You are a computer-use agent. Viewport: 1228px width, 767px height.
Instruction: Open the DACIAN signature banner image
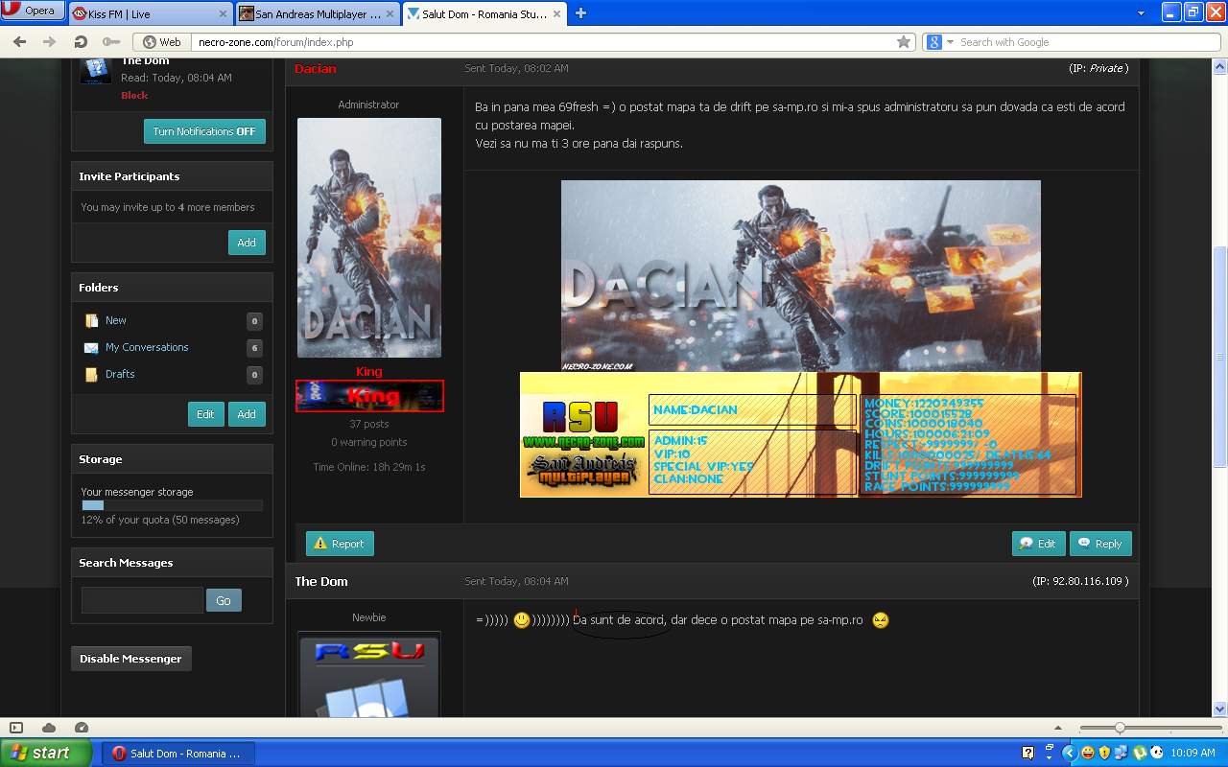click(801, 276)
